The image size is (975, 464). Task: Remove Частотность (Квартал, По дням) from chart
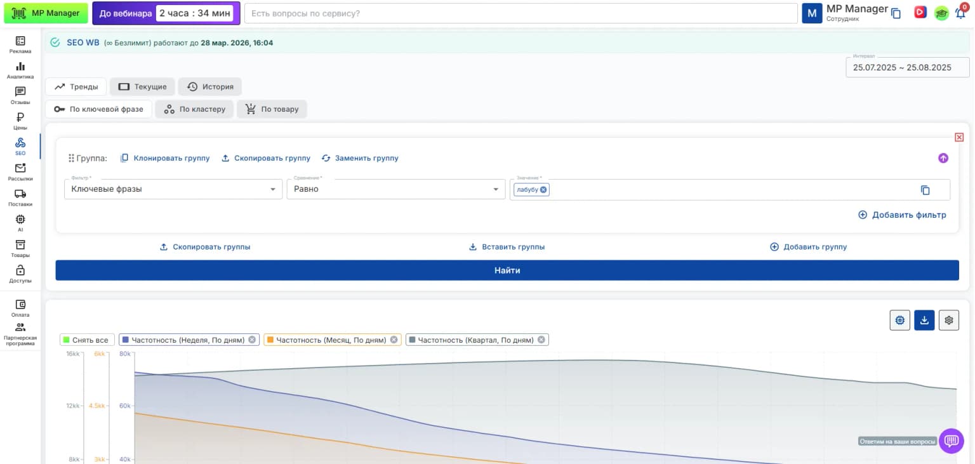click(x=541, y=340)
